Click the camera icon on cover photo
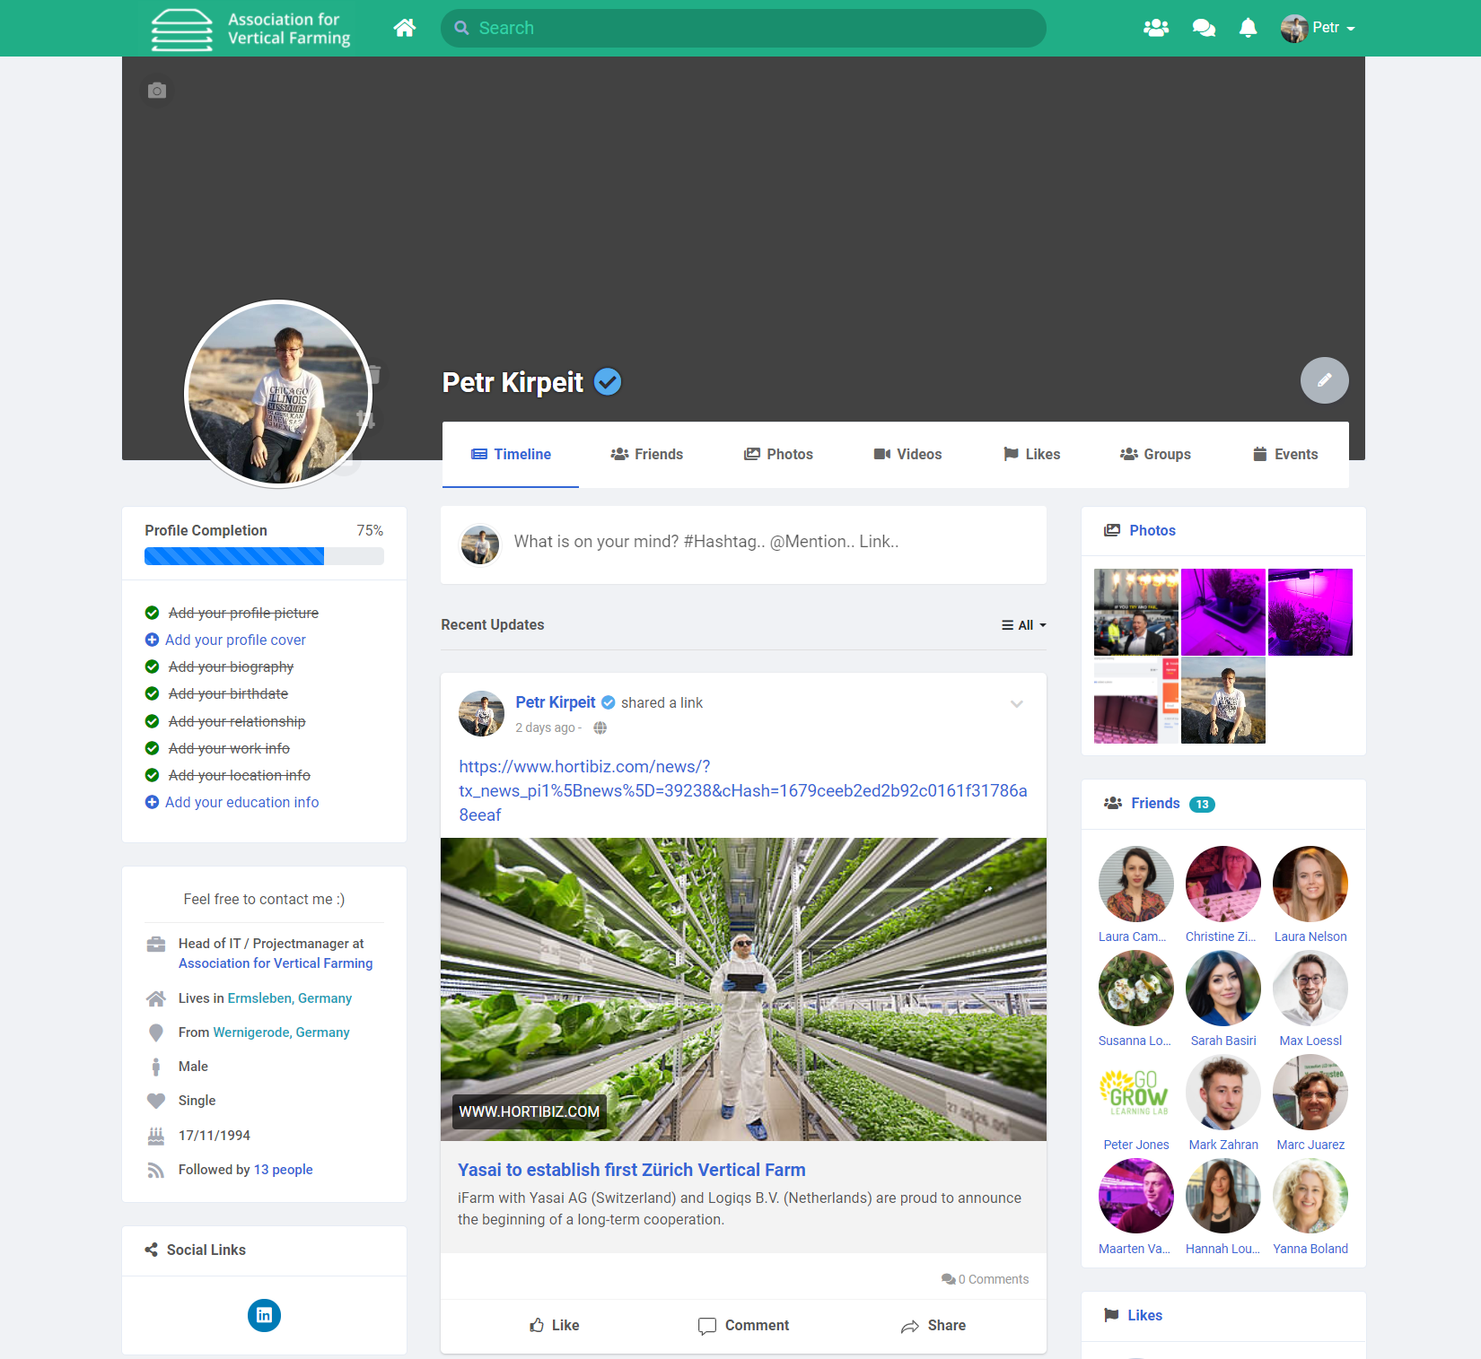 pyautogui.click(x=157, y=91)
